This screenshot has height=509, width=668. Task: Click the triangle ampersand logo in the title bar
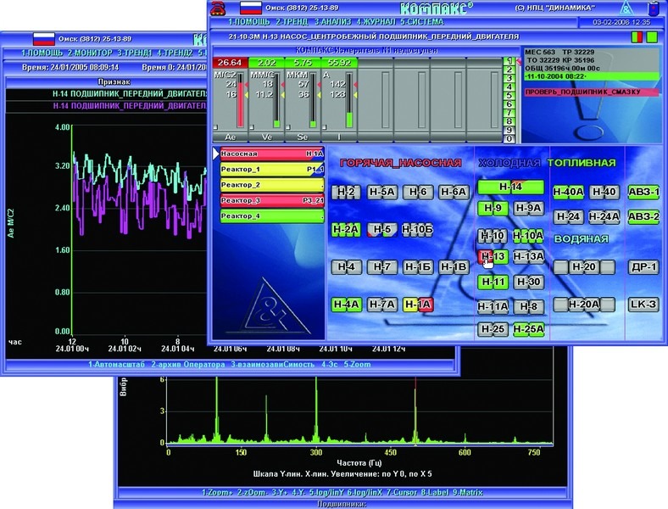pos(626,8)
